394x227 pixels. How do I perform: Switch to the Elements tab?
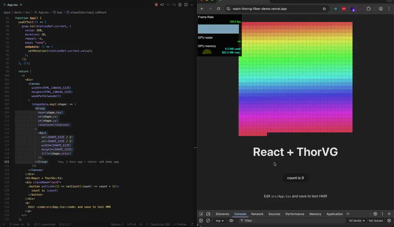click(x=222, y=214)
